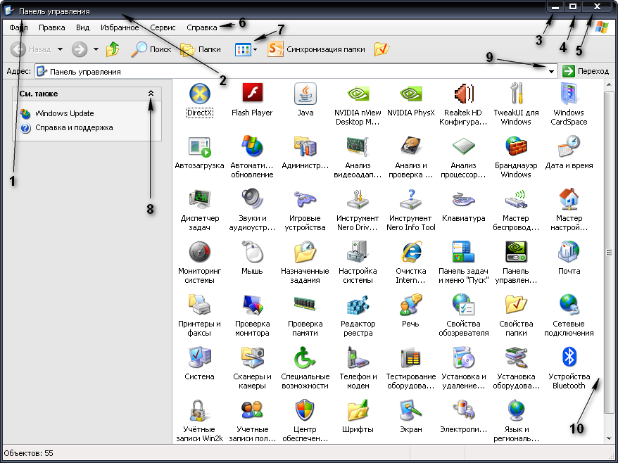Image resolution: width=618 pixels, height=463 pixels.
Task: Click the vertical scrollbar thumb
Action: 609,252
